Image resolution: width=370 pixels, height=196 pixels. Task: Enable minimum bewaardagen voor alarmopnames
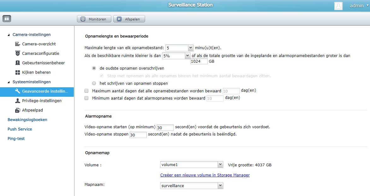86,98
